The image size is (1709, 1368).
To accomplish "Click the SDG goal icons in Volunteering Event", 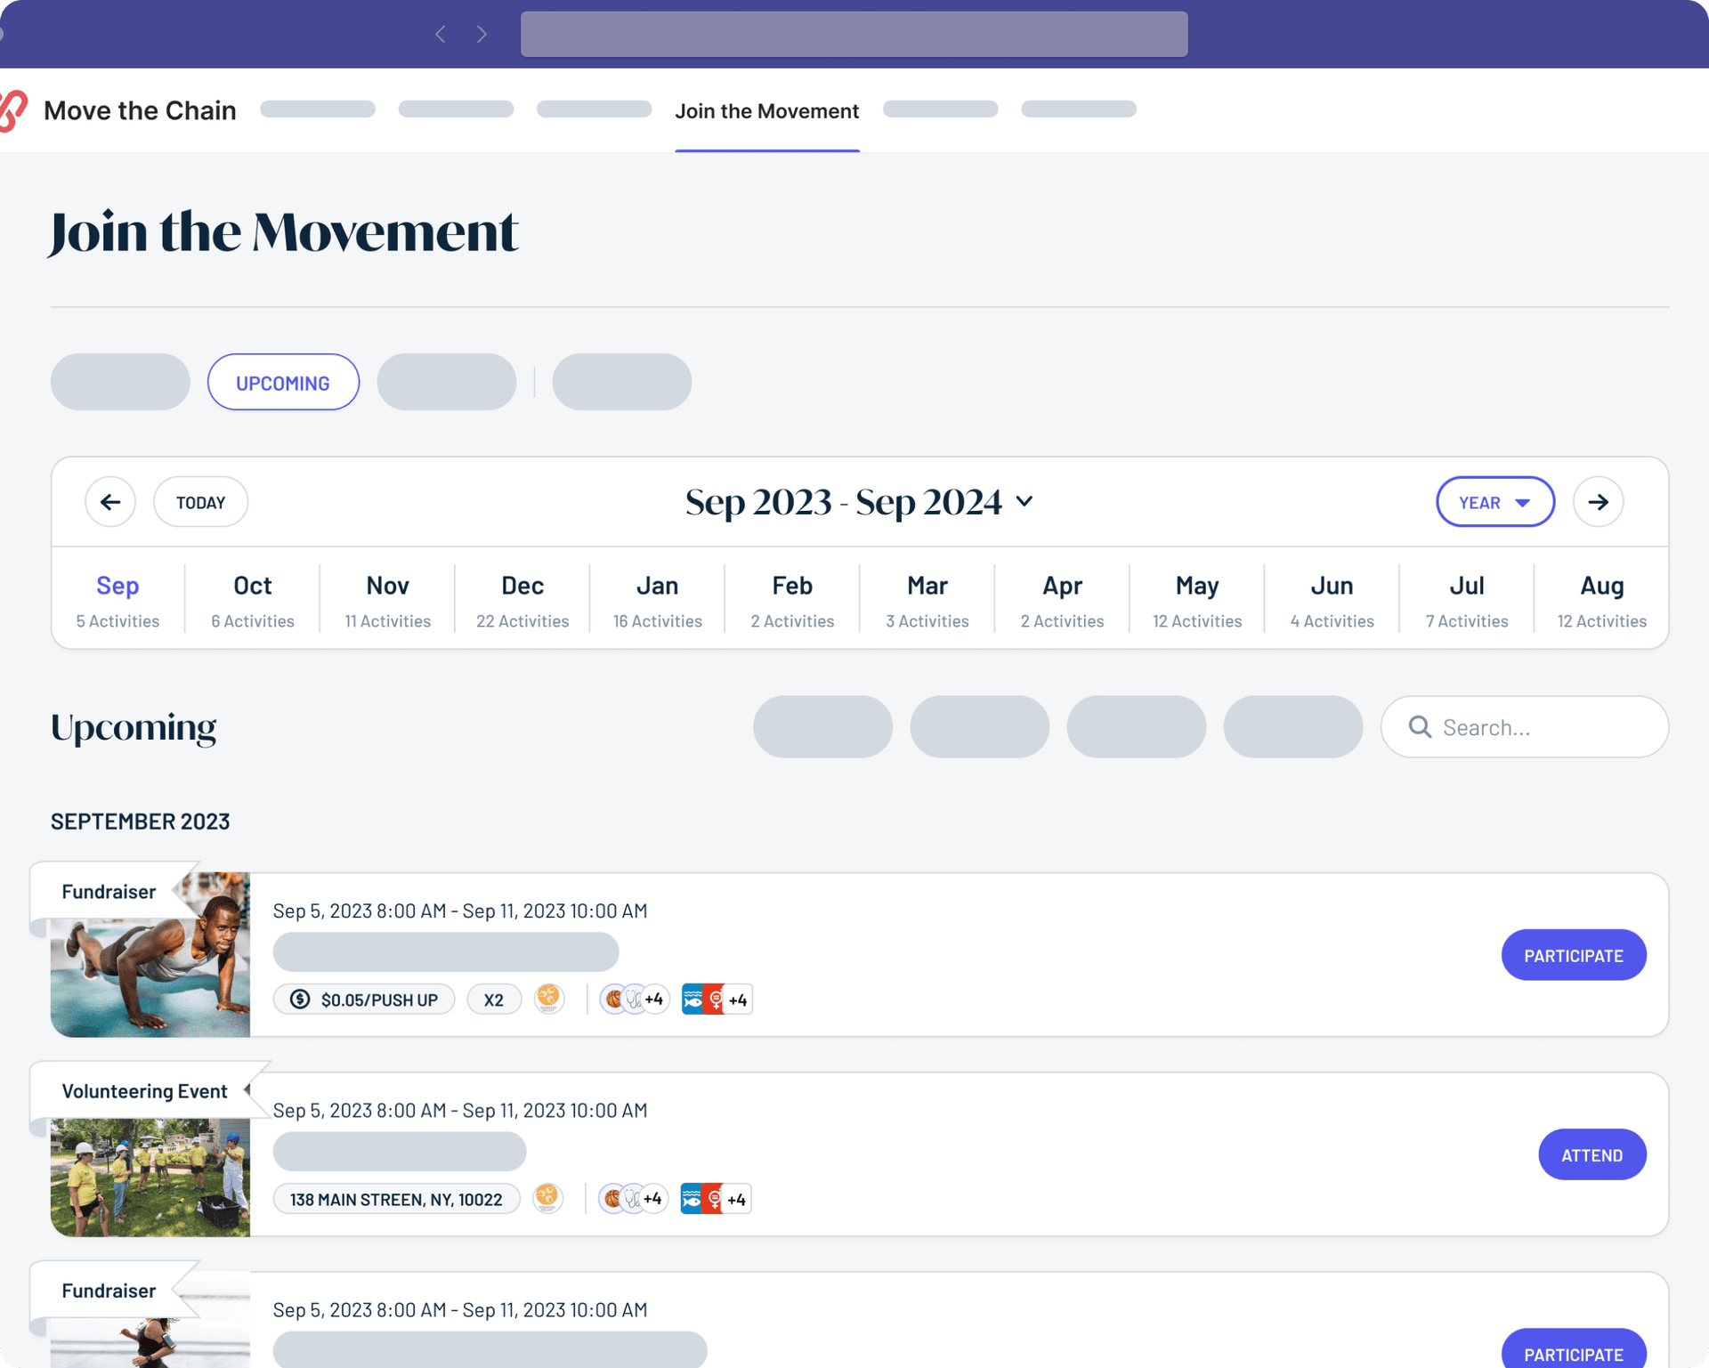I will click(x=715, y=1199).
